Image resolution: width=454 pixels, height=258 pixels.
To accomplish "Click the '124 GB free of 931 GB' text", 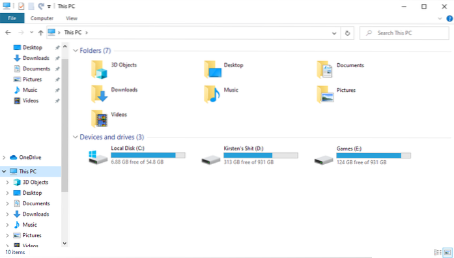I will [362, 162].
